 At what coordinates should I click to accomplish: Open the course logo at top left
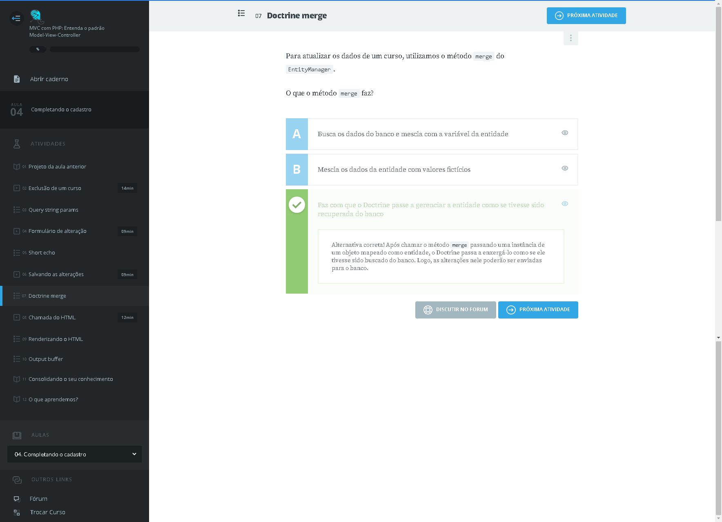[x=36, y=16]
